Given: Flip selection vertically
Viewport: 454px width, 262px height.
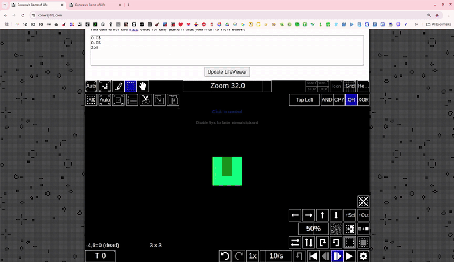Looking at the screenshot, I should click(309, 242).
